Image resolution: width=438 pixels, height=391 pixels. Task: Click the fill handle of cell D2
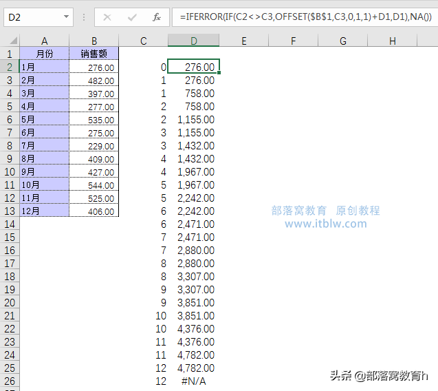click(219, 73)
